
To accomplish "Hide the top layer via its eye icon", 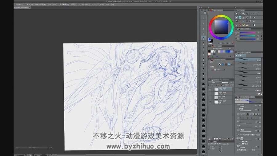I will pyautogui.click(x=210, y=89).
